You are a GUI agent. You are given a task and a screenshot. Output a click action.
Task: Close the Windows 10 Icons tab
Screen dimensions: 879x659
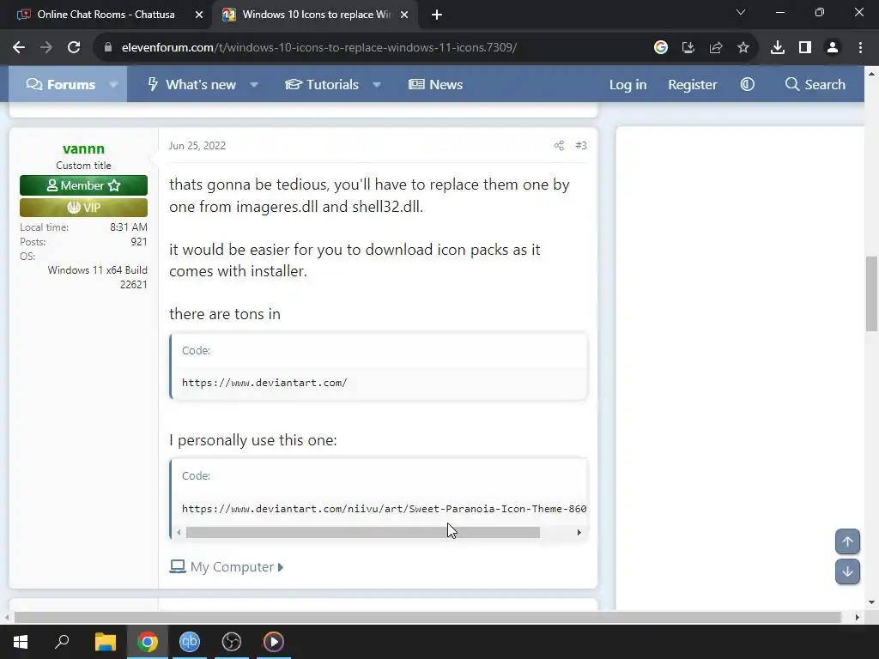[x=404, y=15]
